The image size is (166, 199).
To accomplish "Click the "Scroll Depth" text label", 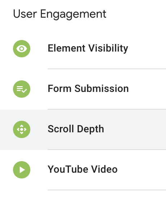I will pos(76,129).
